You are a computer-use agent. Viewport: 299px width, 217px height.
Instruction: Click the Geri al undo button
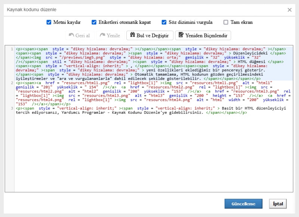[80, 35]
